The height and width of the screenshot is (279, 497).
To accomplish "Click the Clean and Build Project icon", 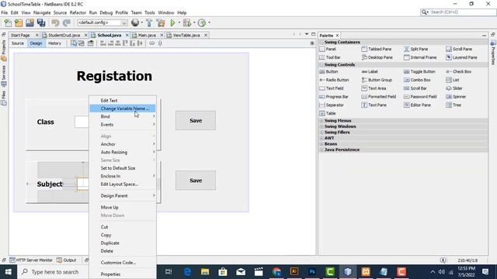I will 161,22.
